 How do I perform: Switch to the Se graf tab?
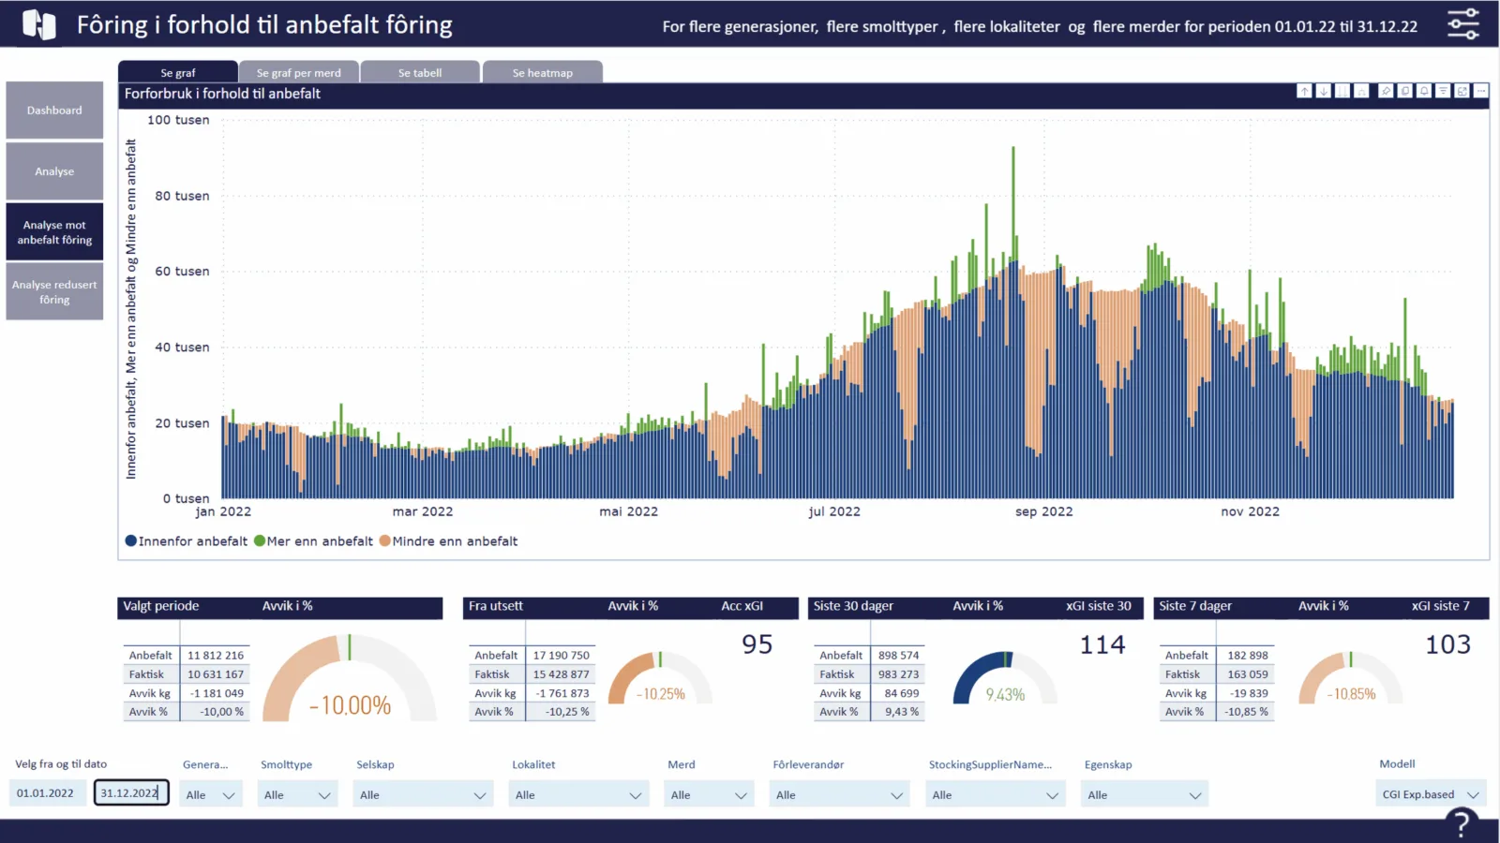(x=178, y=72)
